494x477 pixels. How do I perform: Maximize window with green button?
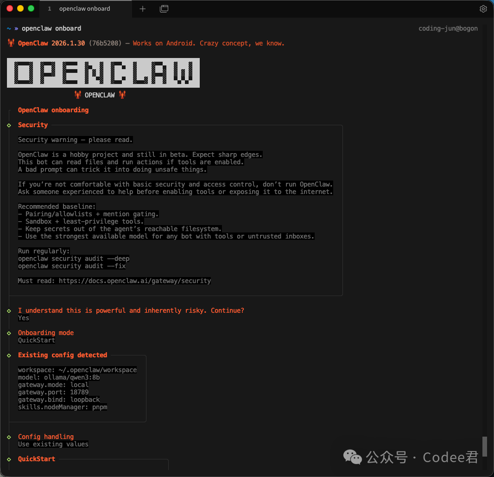pos(31,8)
